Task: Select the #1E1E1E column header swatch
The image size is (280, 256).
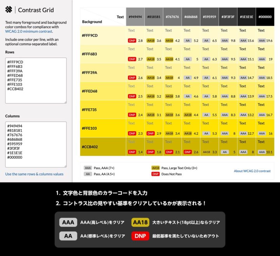Action: pos(247,17)
